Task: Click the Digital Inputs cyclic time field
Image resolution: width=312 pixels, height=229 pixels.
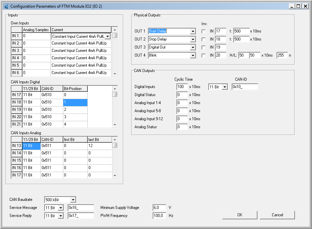Action: (182, 87)
